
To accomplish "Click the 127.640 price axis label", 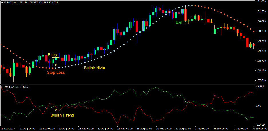I will 261,80.
